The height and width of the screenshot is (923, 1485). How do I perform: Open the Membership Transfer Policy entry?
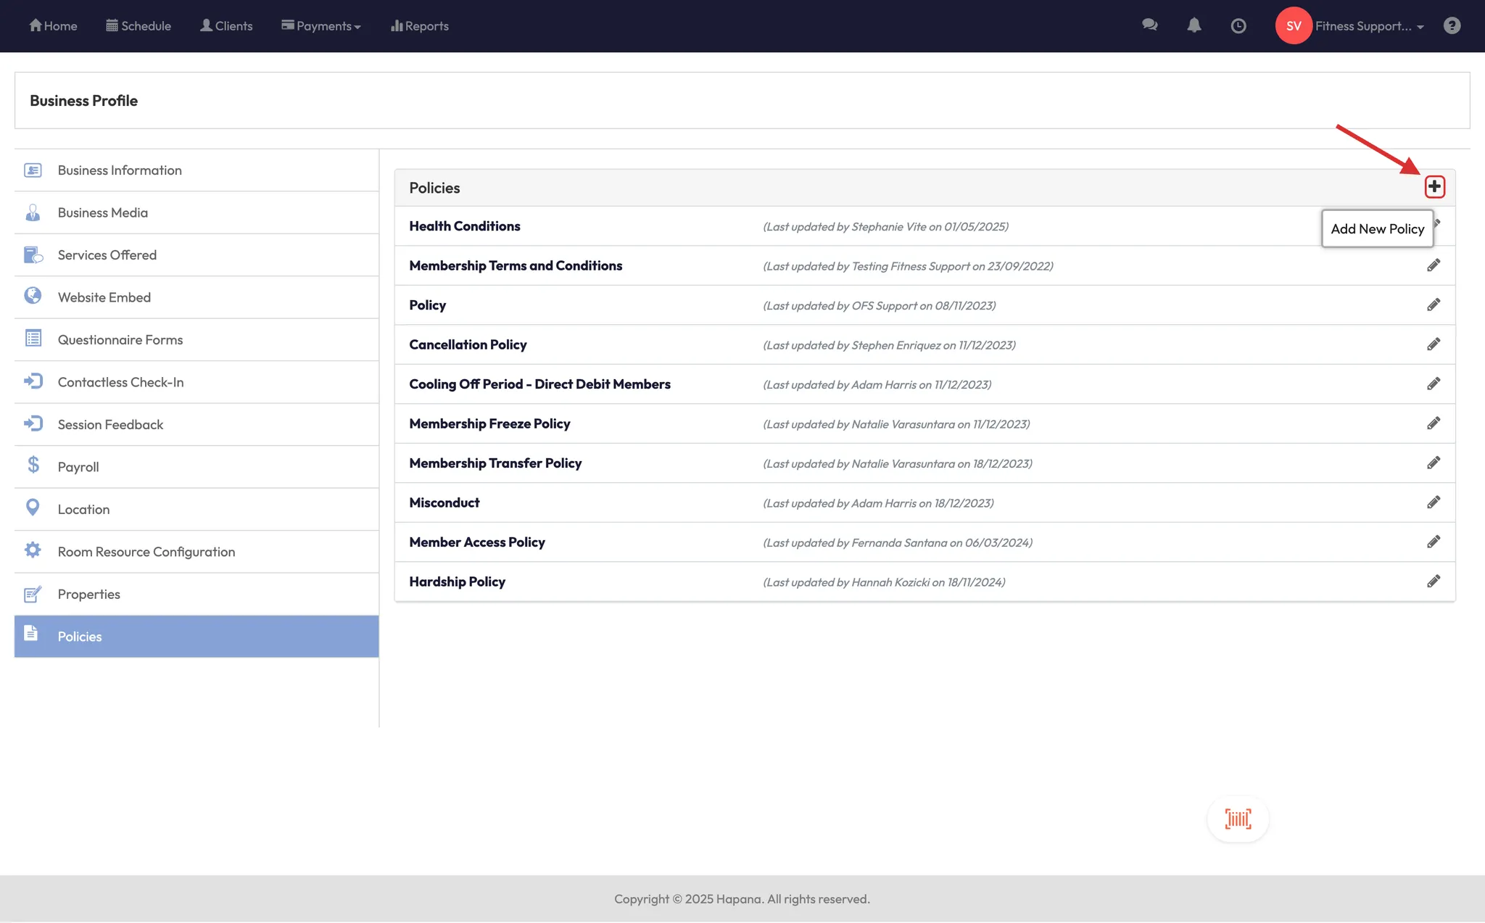495,463
